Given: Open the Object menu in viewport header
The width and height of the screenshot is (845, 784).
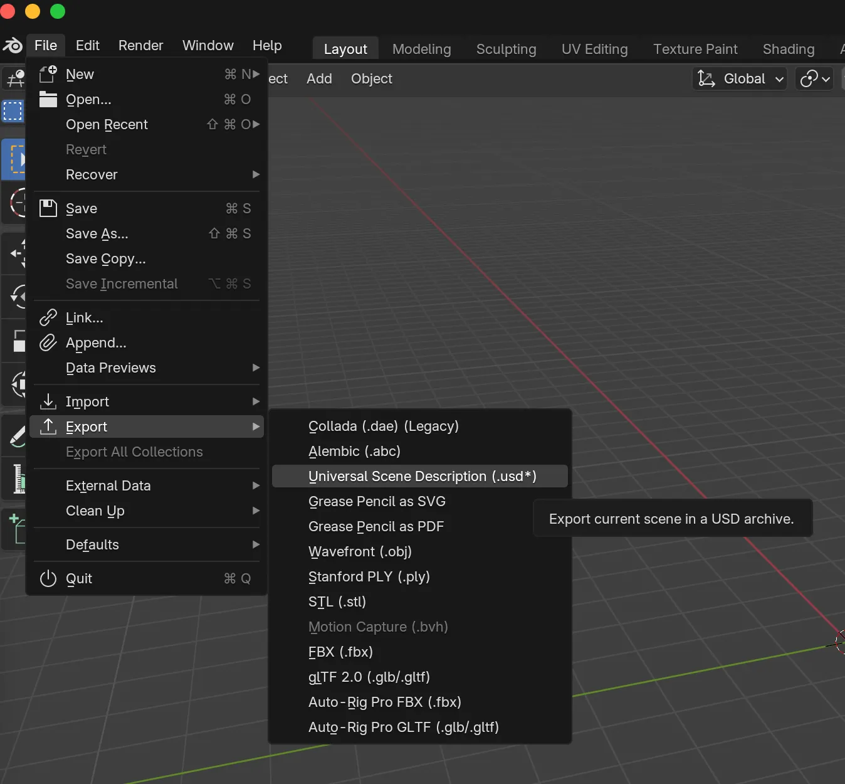Looking at the screenshot, I should pos(372,78).
